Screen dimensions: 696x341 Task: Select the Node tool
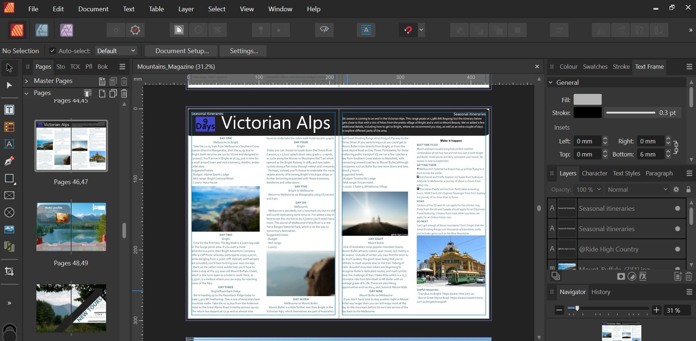click(9, 85)
